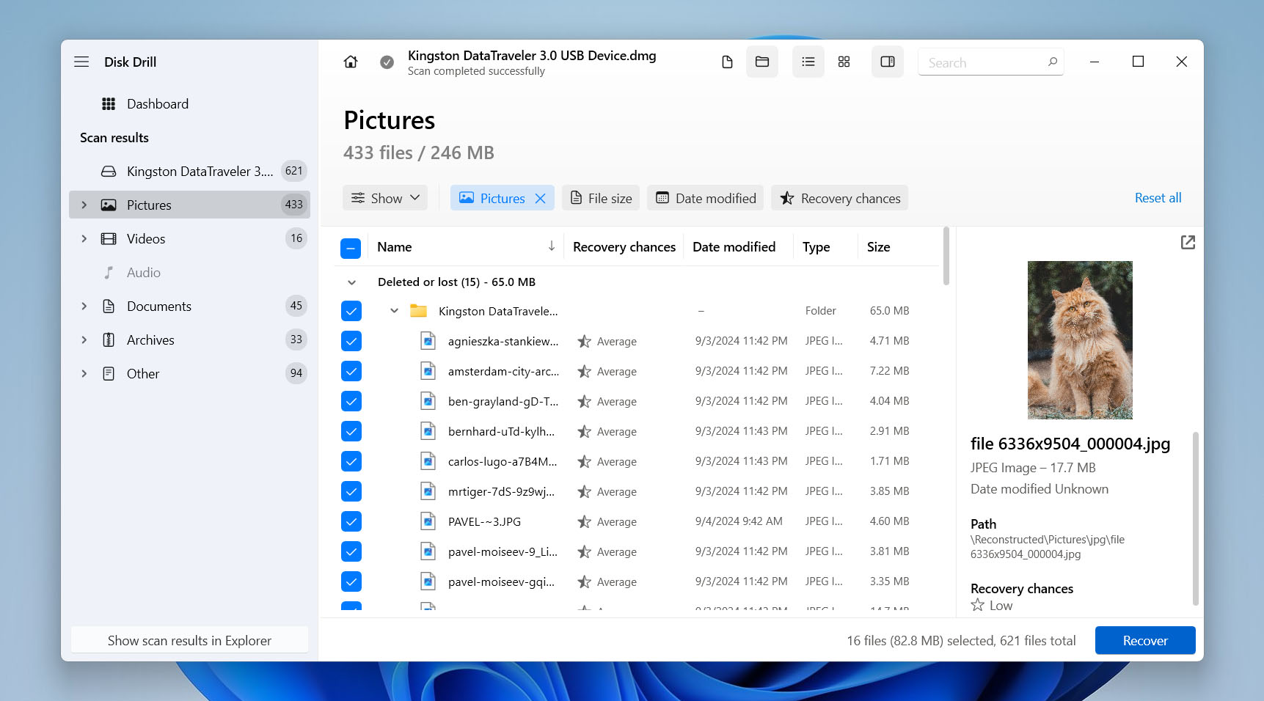Uncheck the amsterdam-city-arc file checkbox
Screen dimensions: 1264x701
[x=351, y=371]
